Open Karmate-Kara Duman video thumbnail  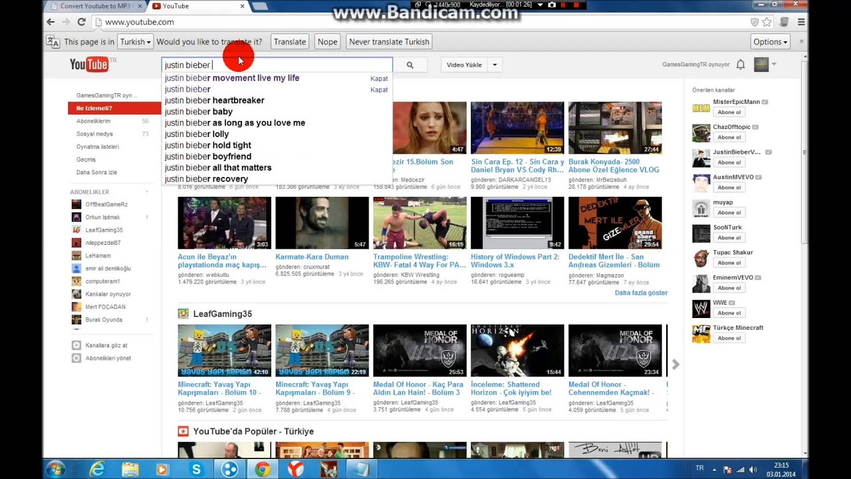[322, 223]
